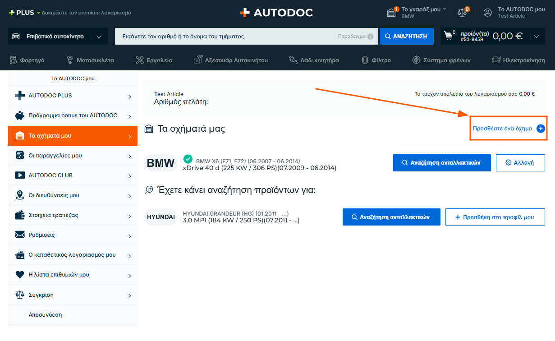Click 3.0 MPI engine description text

click(241, 221)
